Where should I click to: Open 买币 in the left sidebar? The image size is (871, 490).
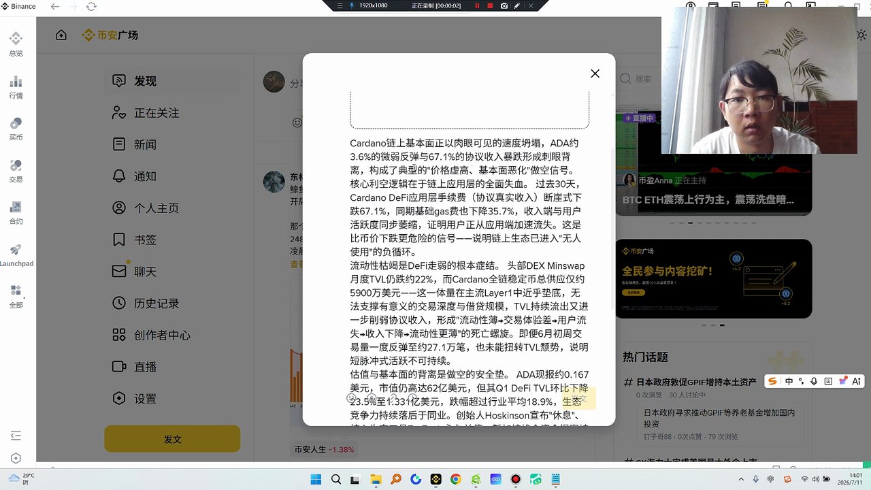[16, 129]
